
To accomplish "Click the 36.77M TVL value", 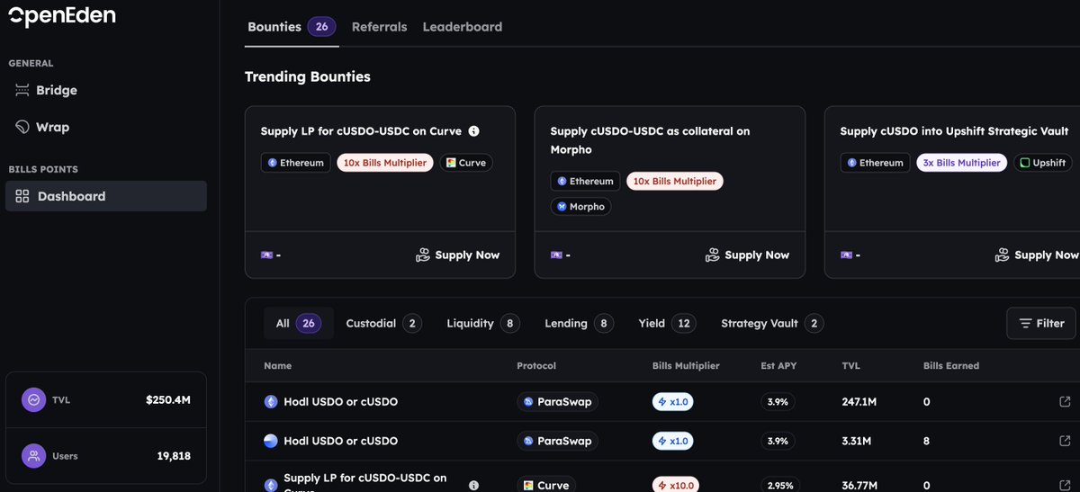I will tap(862, 485).
